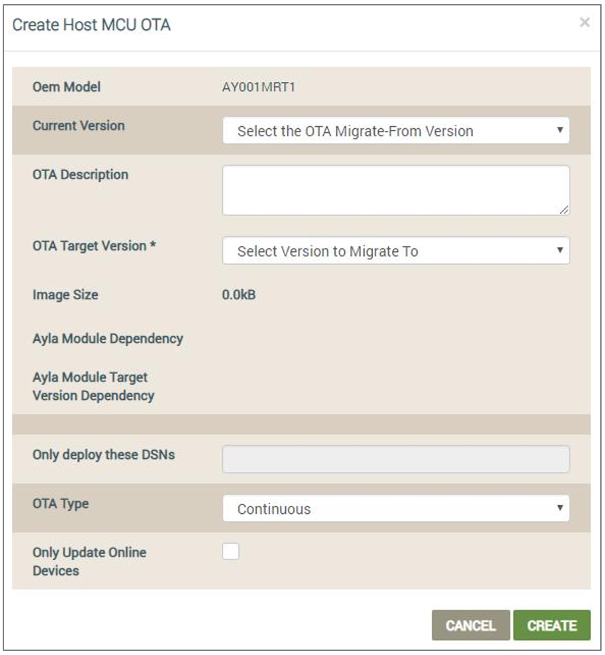Click the CREATE button
Screen dimensions: 605x655
[551, 625]
